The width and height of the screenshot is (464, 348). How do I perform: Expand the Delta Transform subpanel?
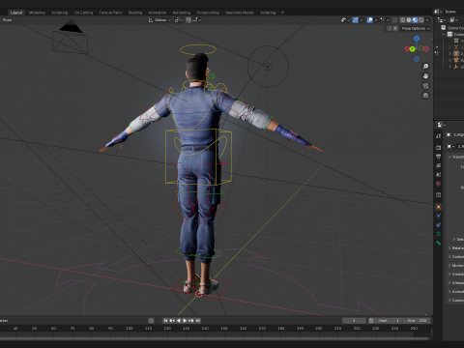pyautogui.click(x=454, y=239)
